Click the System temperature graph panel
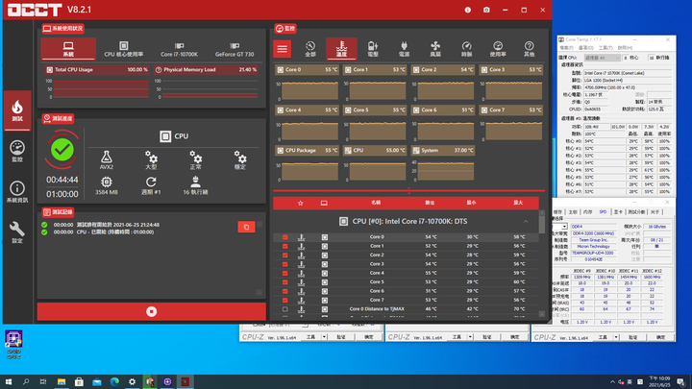The width and height of the screenshot is (692, 389). click(443, 164)
